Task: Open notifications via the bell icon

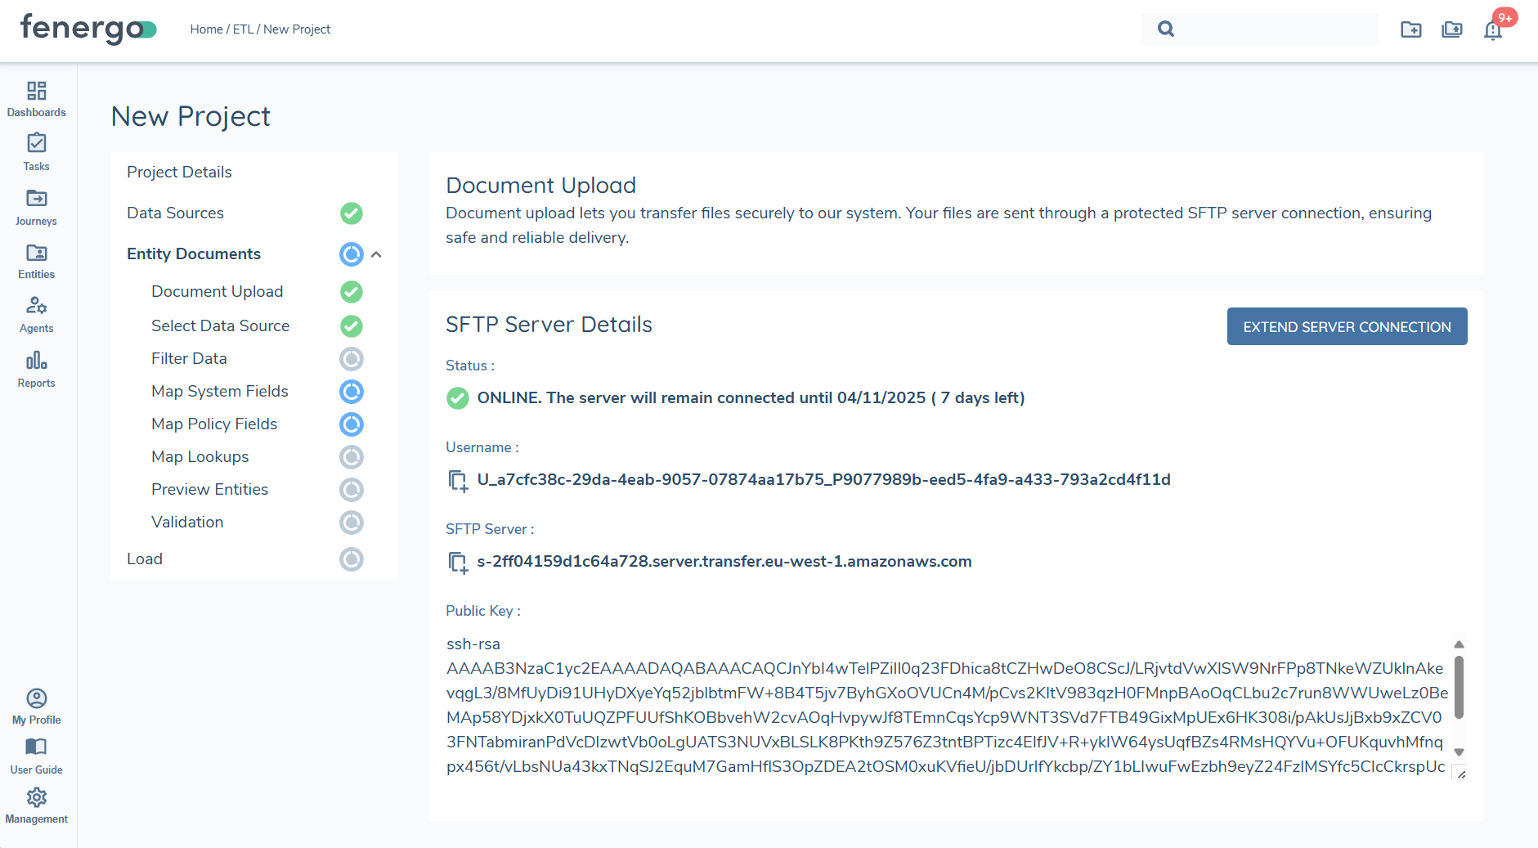Action: point(1493,31)
